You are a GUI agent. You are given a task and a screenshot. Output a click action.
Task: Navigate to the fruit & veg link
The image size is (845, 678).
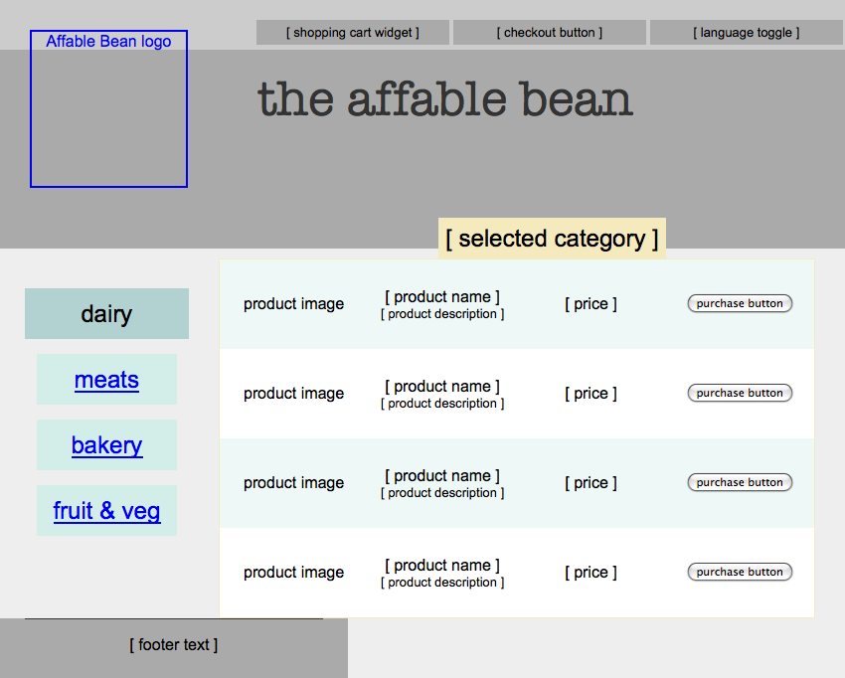pos(106,511)
